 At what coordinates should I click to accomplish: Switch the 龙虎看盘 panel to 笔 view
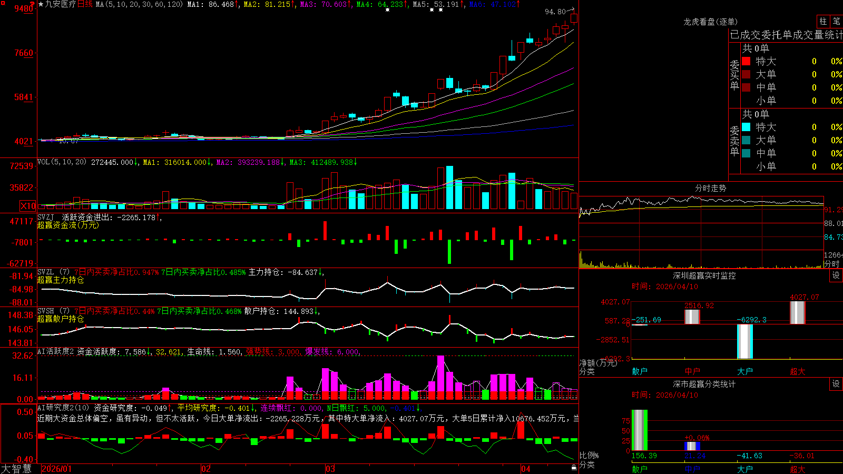[837, 21]
